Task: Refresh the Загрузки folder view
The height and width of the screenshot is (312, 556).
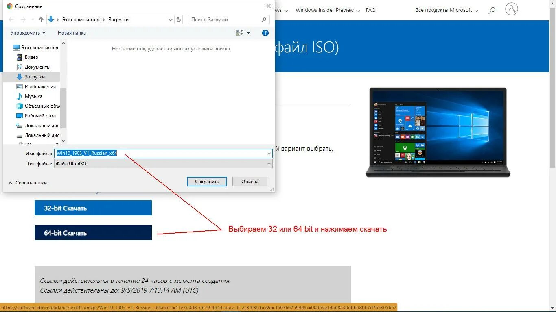Action: coord(179,19)
